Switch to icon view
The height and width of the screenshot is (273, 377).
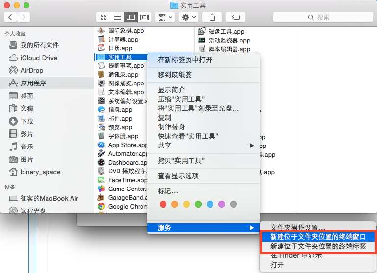(104, 17)
